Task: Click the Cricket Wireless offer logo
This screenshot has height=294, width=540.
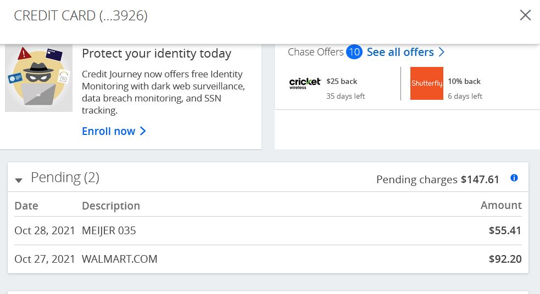Action: 305,83
